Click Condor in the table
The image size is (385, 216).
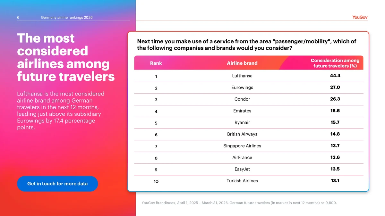242,99
